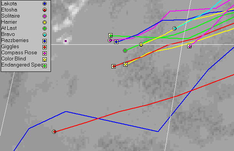
Task: Select the Color Blind text in the legend
Action: [x=13, y=58]
